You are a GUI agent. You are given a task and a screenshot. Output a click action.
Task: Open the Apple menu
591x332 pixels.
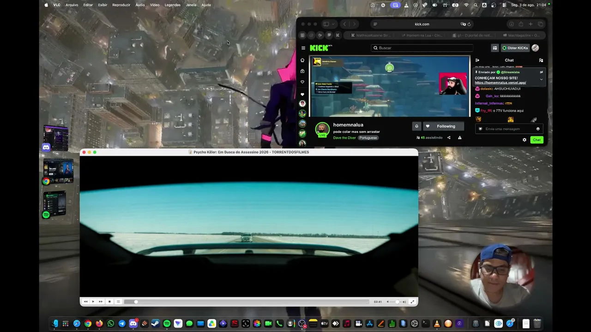46,5
